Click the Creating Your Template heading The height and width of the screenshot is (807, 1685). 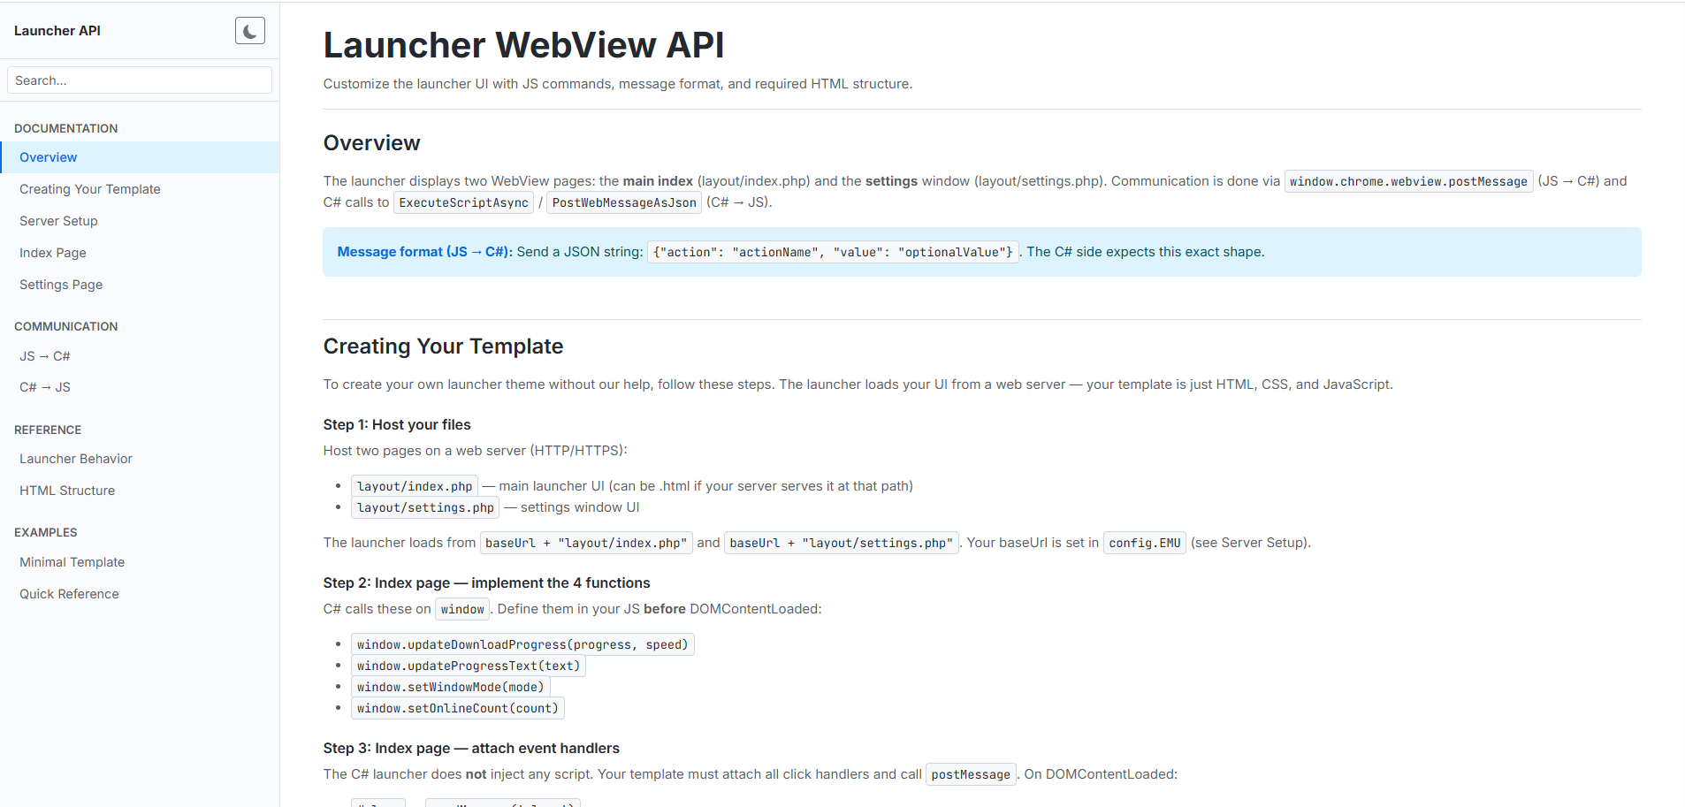pos(443,346)
